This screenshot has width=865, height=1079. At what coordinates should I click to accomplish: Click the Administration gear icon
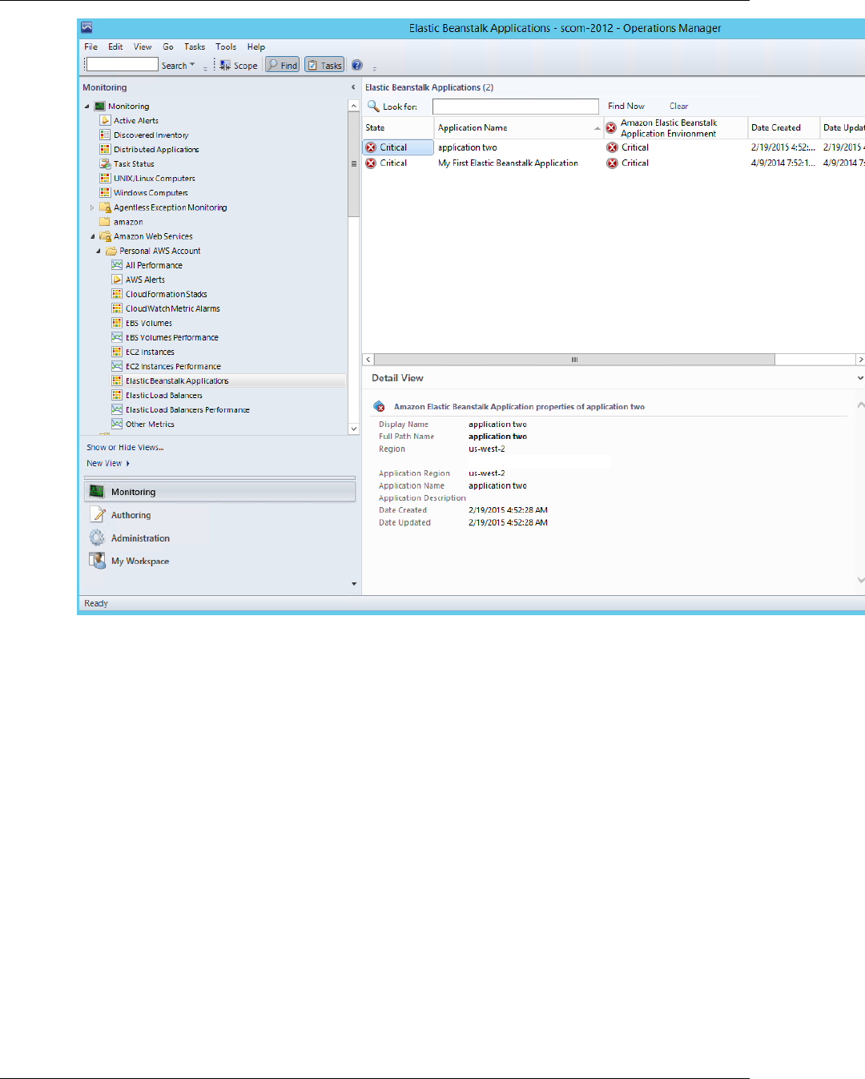[98, 537]
